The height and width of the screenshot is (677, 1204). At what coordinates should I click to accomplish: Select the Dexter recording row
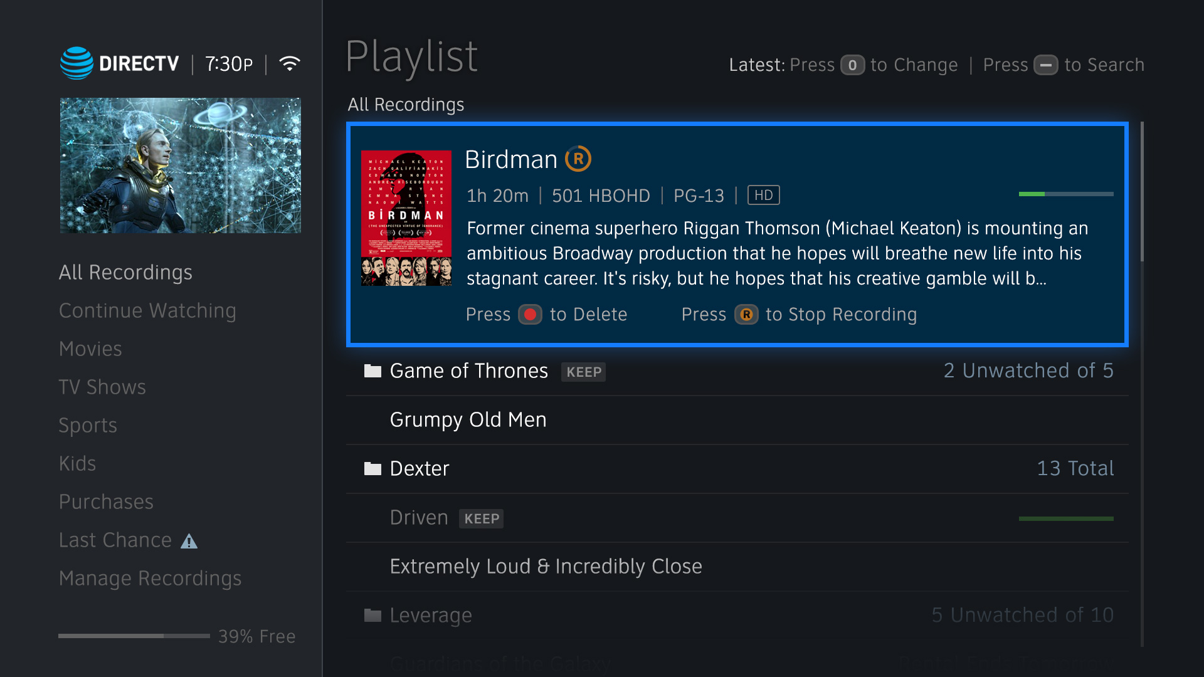tap(737, 469)
